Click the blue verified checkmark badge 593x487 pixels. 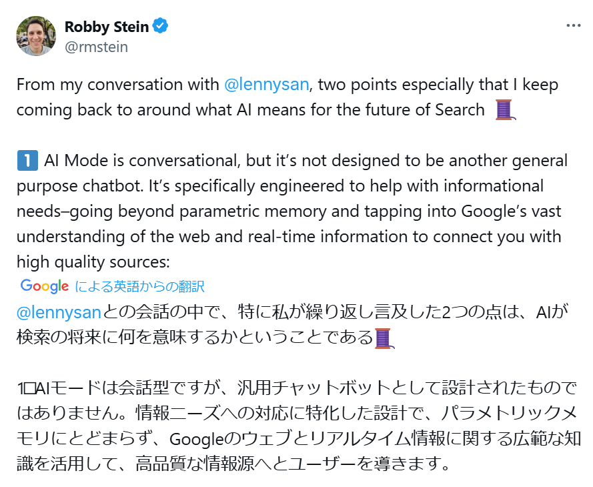point(161,27)
